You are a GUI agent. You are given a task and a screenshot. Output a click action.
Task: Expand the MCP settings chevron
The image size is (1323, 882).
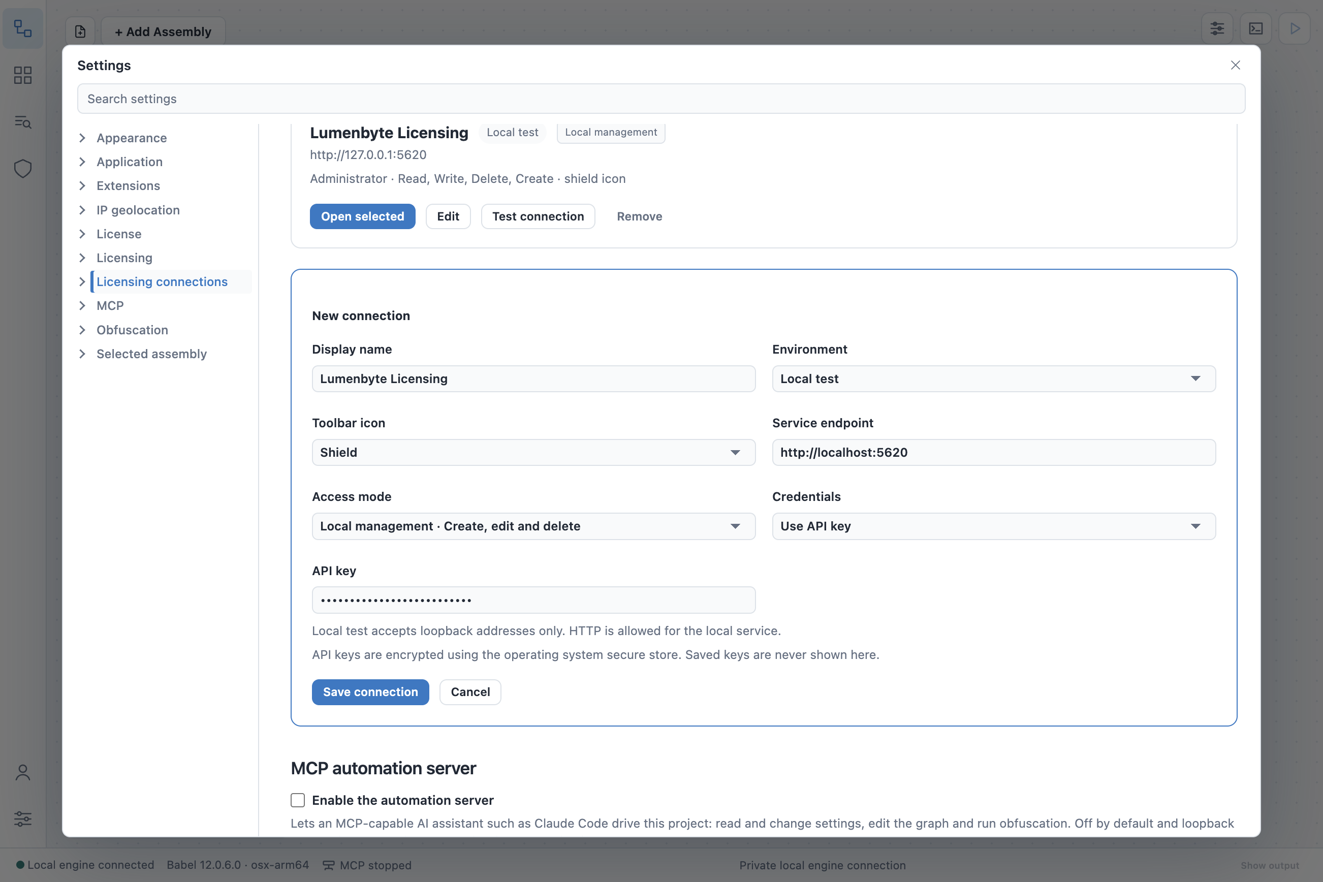[82, 305]
